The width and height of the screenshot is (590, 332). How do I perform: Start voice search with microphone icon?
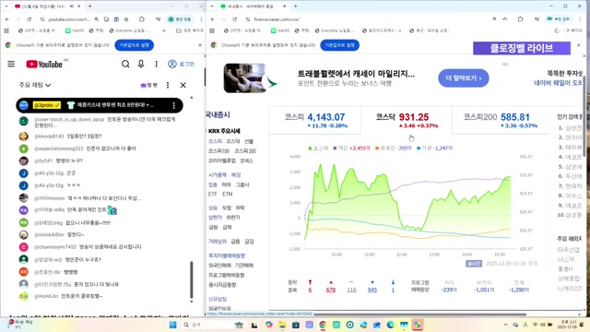coord(141,64)
